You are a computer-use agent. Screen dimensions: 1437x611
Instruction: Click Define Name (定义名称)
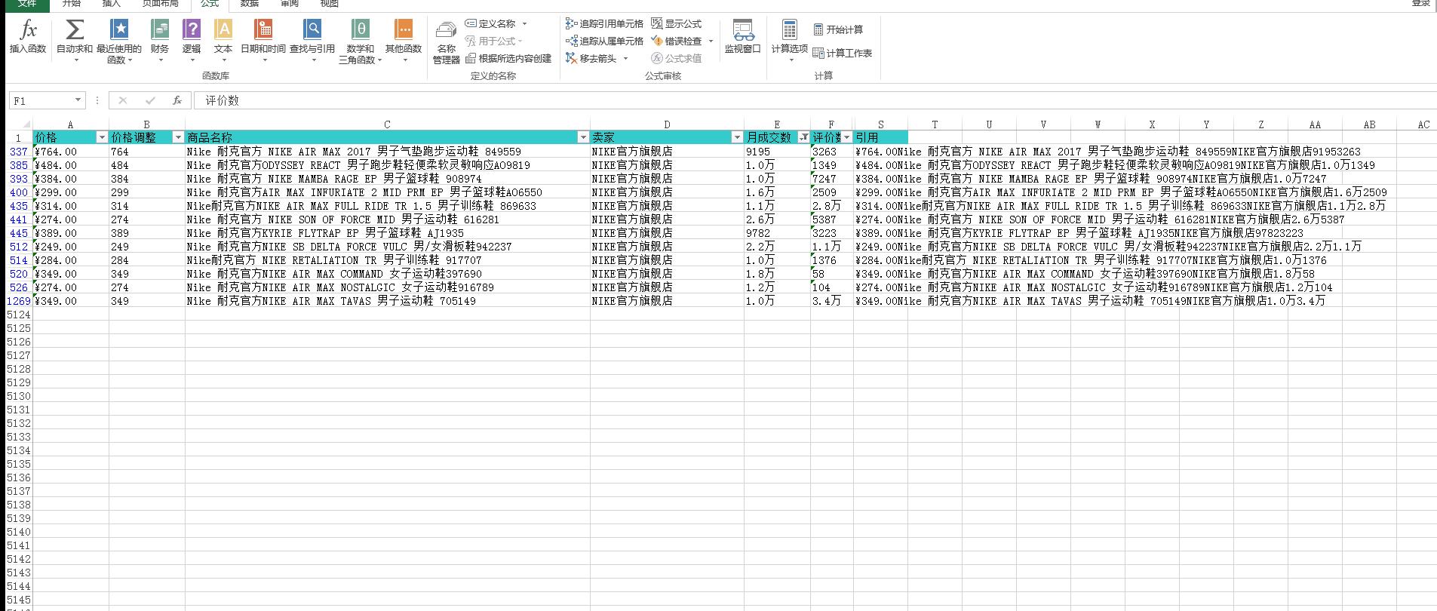[x=491, y=24]
